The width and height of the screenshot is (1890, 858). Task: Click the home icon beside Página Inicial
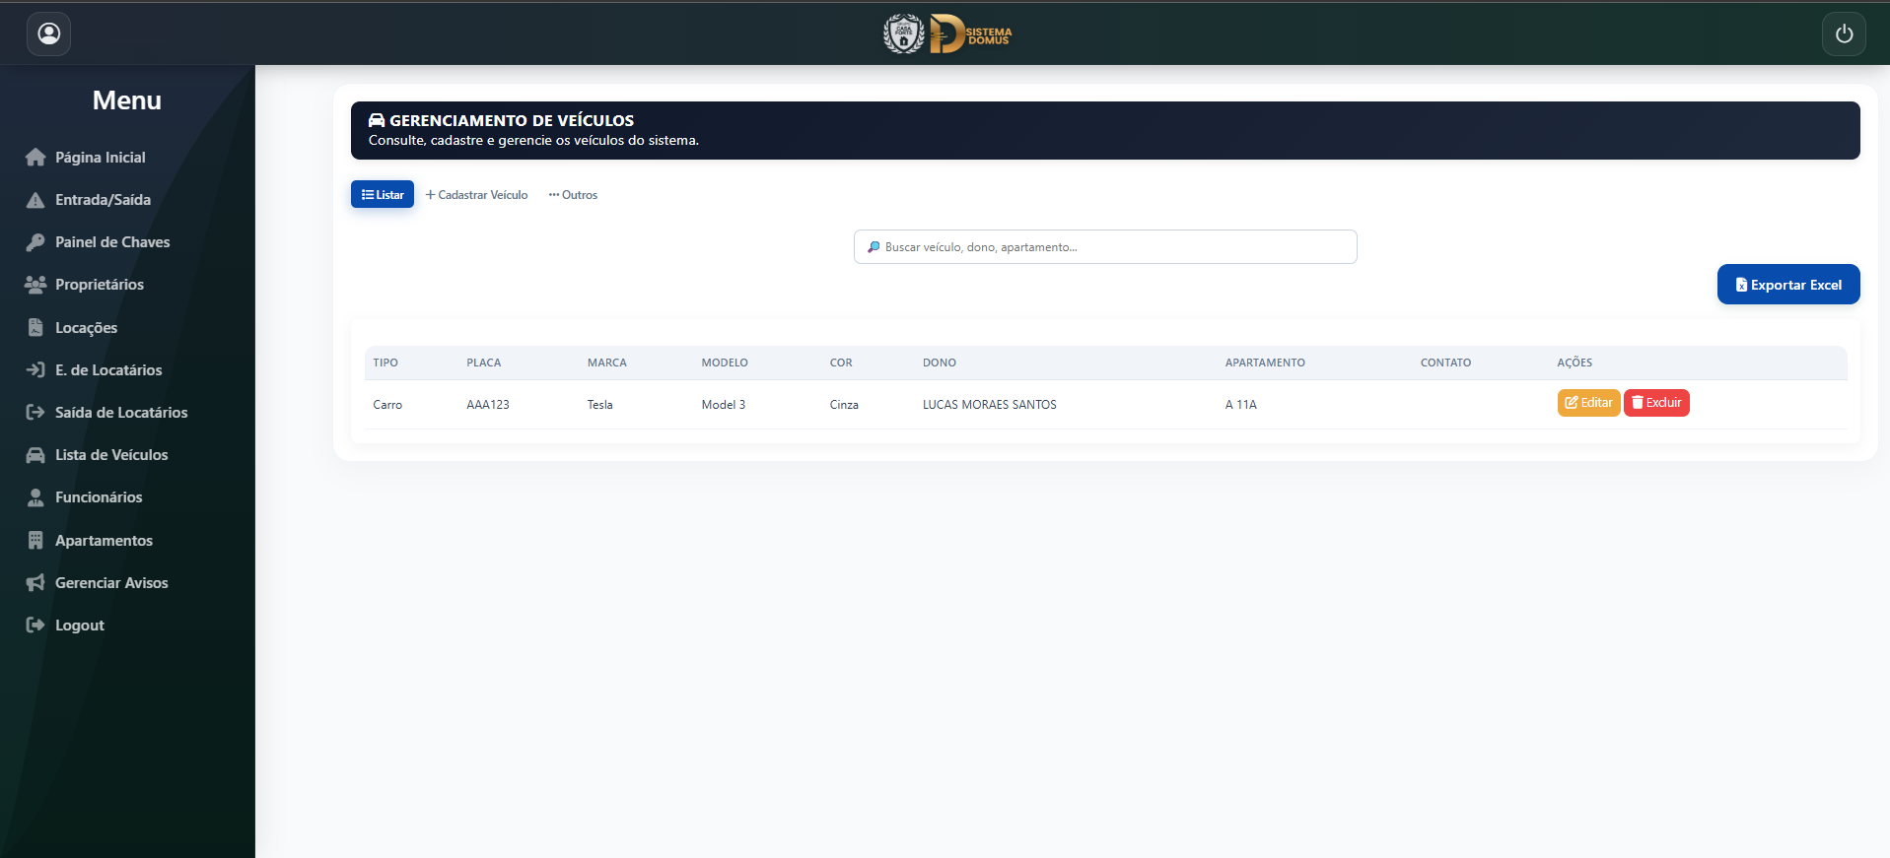[x=35, y=158]
